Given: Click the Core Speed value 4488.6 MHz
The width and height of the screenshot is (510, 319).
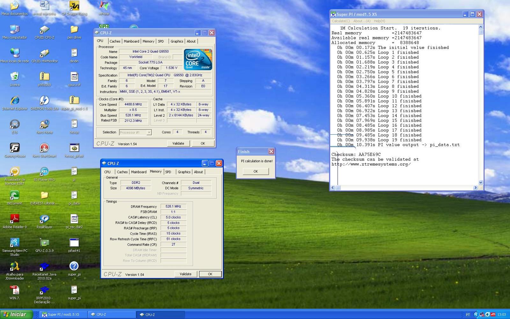Looking at the screenshot, I should (x=133, y=104).
